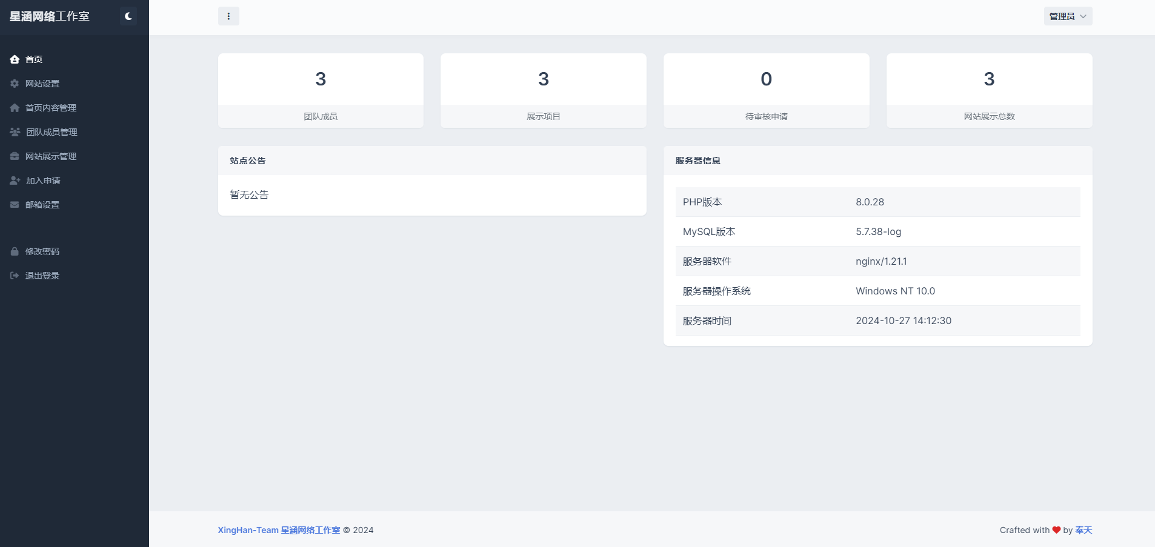
Task: Open the 网站设置 menu item
Action: (42, 84)
